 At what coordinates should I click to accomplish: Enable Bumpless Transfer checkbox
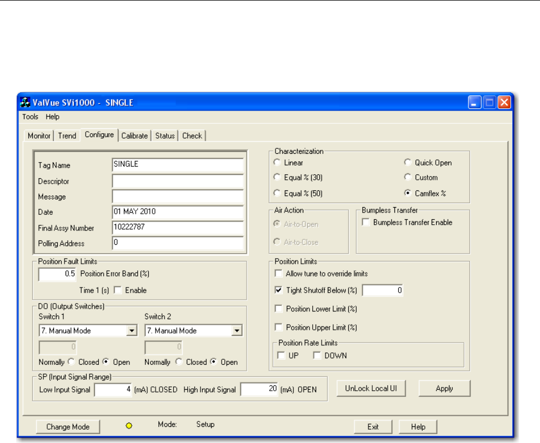click(x=366, y=223)
